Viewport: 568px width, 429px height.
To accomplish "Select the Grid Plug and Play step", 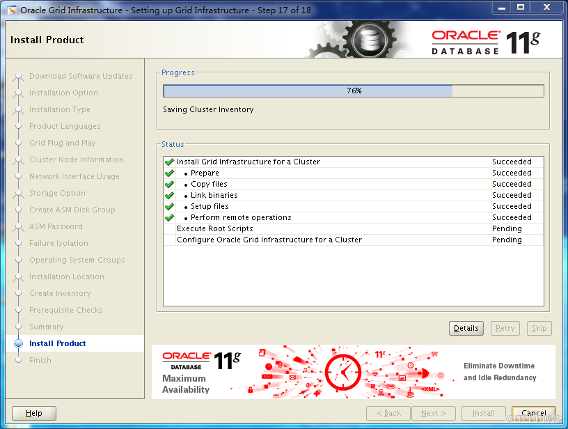I will coord(63,143).
